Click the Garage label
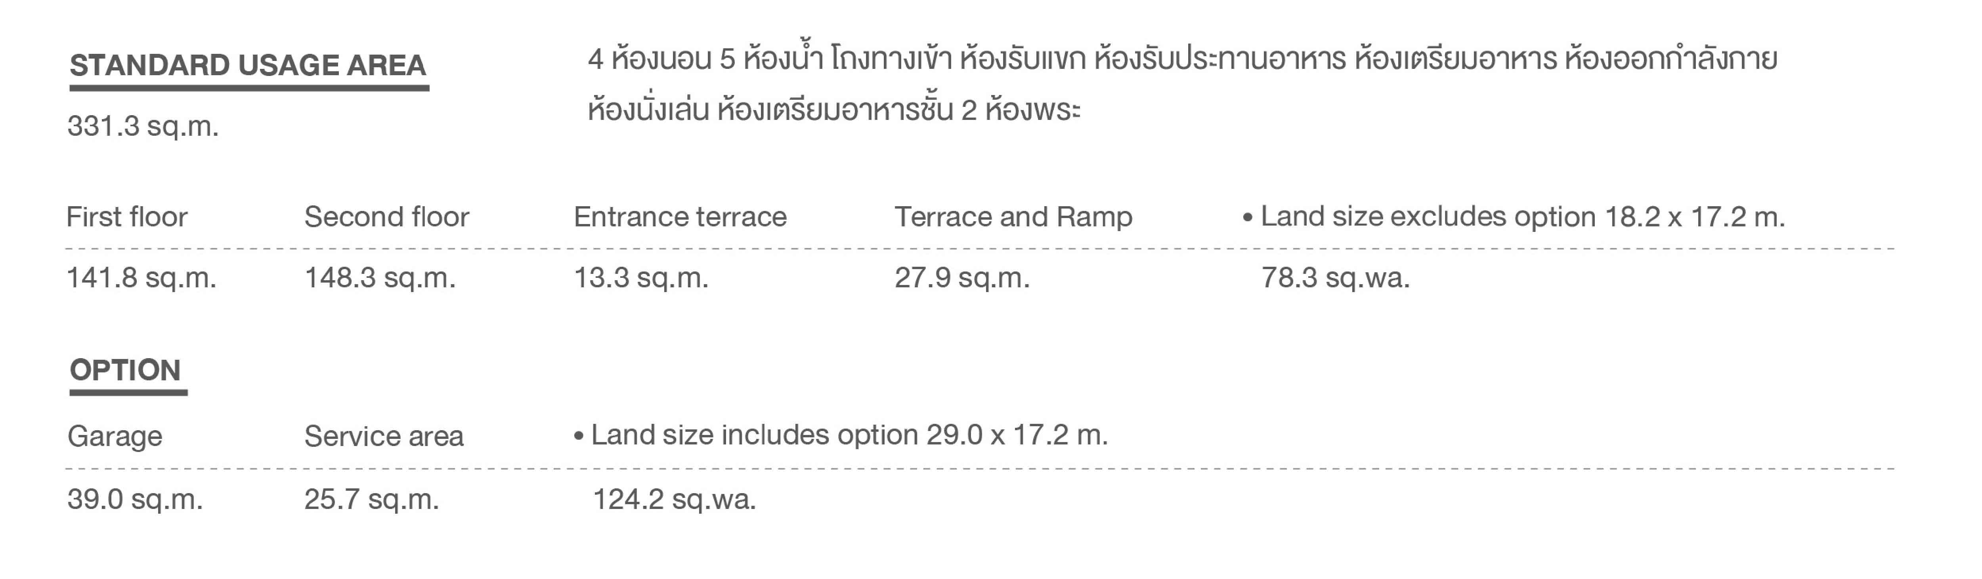 (115, 436)
